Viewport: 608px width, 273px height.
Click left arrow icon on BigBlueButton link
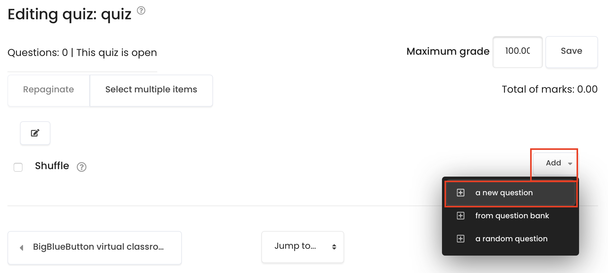21,248
